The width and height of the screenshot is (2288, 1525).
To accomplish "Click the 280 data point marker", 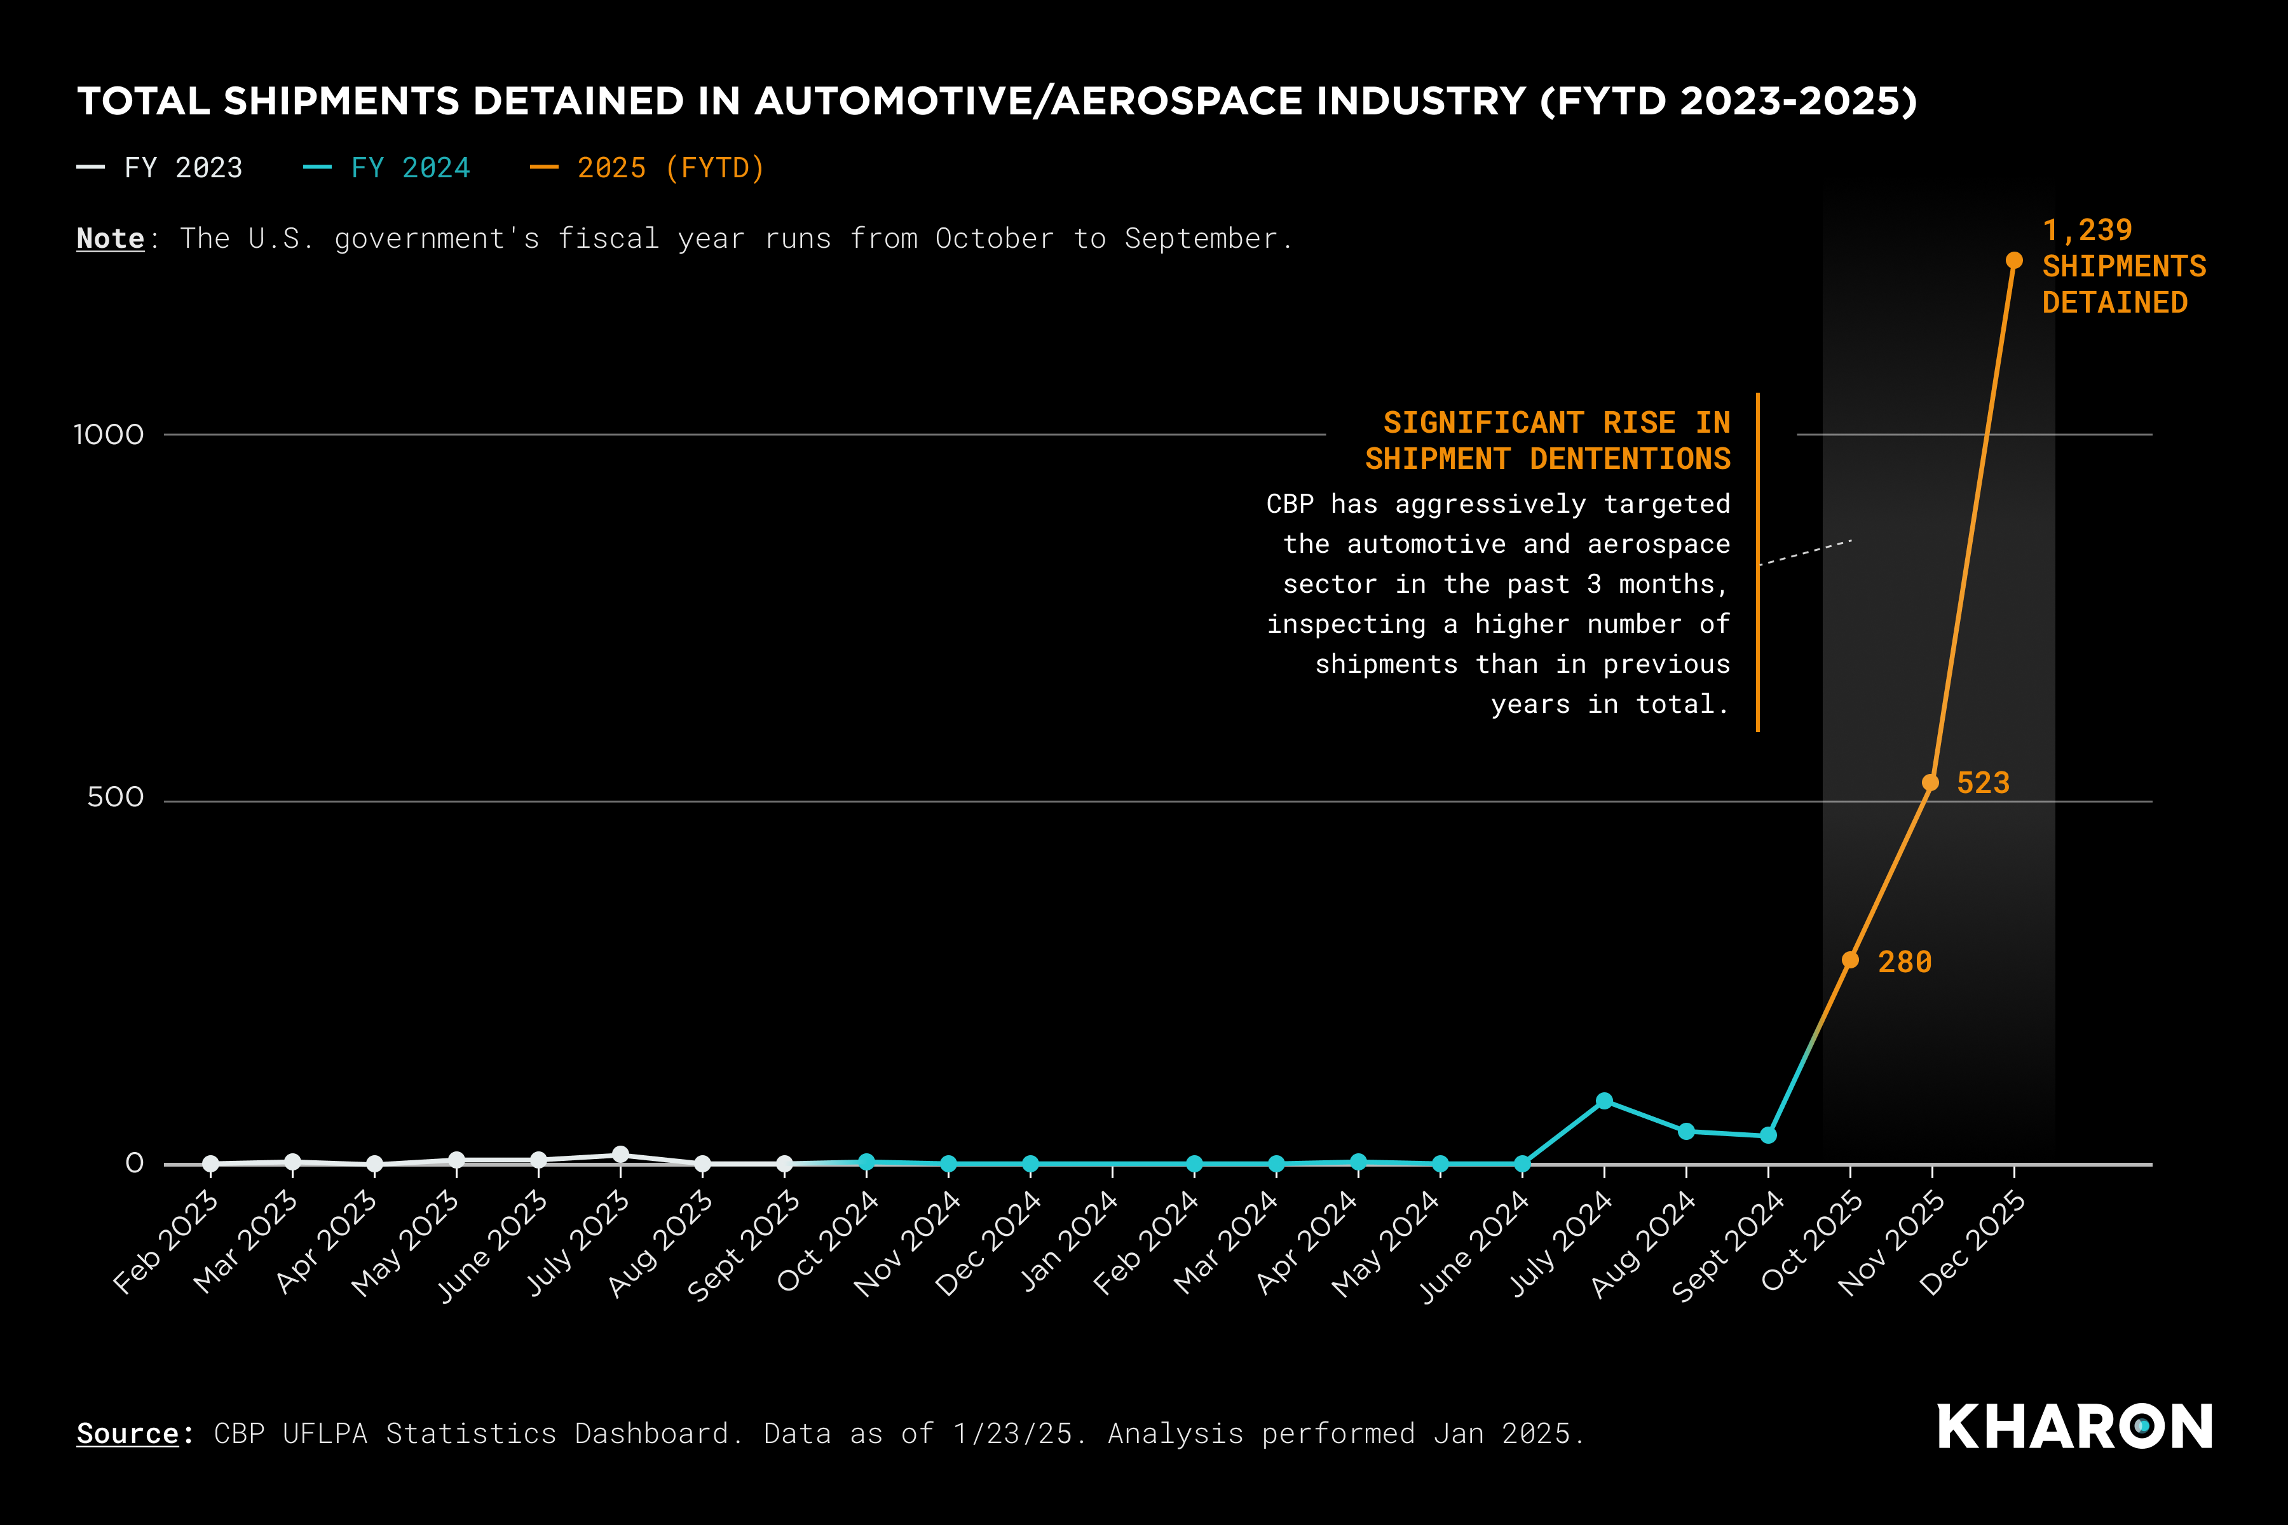I will [x=1850, y=960].
